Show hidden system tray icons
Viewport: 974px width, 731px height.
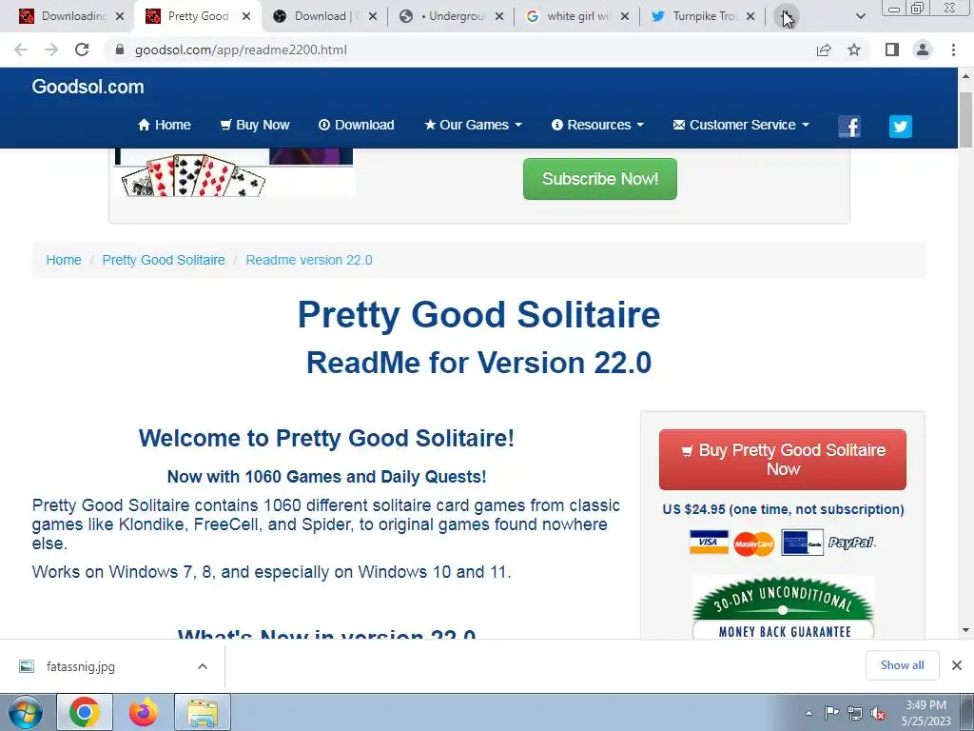(x=808, y=714)
